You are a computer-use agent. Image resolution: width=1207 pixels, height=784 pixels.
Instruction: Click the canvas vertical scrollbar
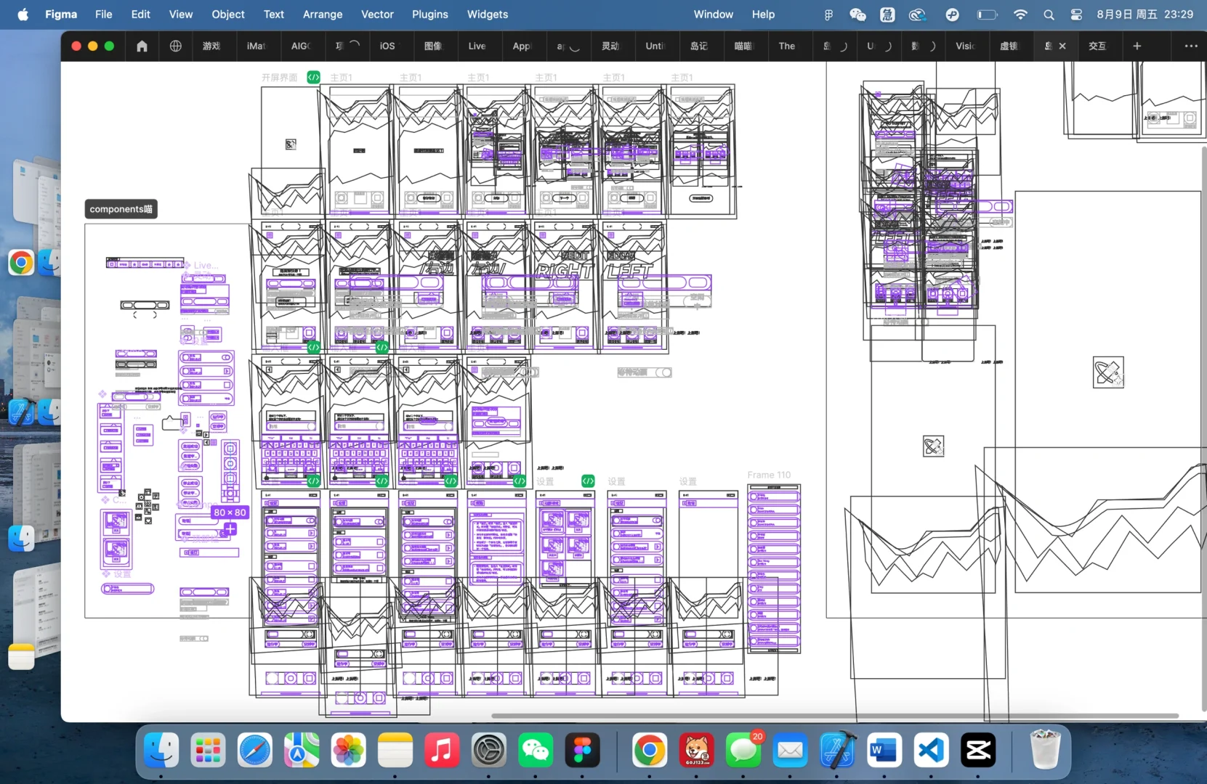pyautogui.click(x=1203, y=428)
